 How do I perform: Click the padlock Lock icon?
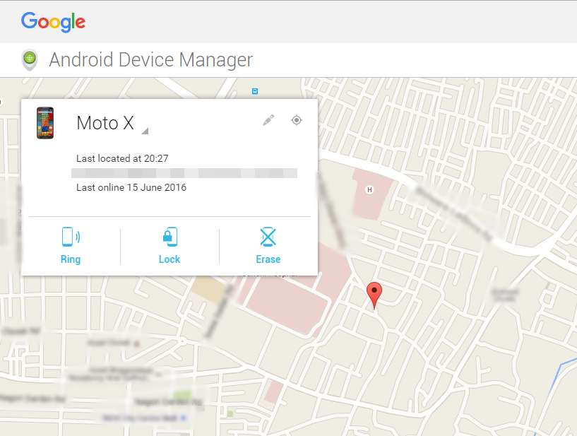169,236
